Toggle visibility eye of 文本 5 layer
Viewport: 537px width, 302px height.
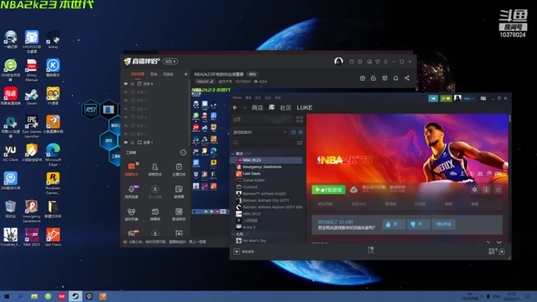click(126, 92)
